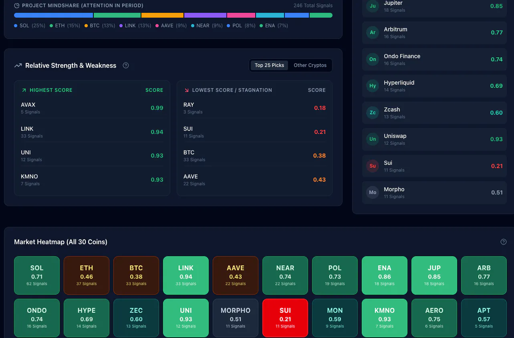Click the down-arrow icon next to Lowest Score

pos(186,90)
